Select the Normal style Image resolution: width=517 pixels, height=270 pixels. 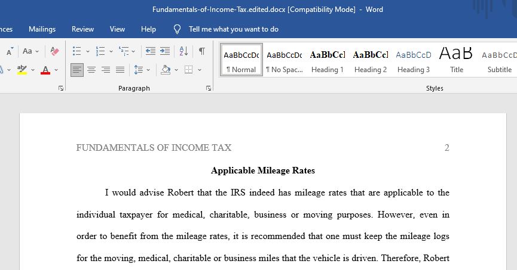241,60
